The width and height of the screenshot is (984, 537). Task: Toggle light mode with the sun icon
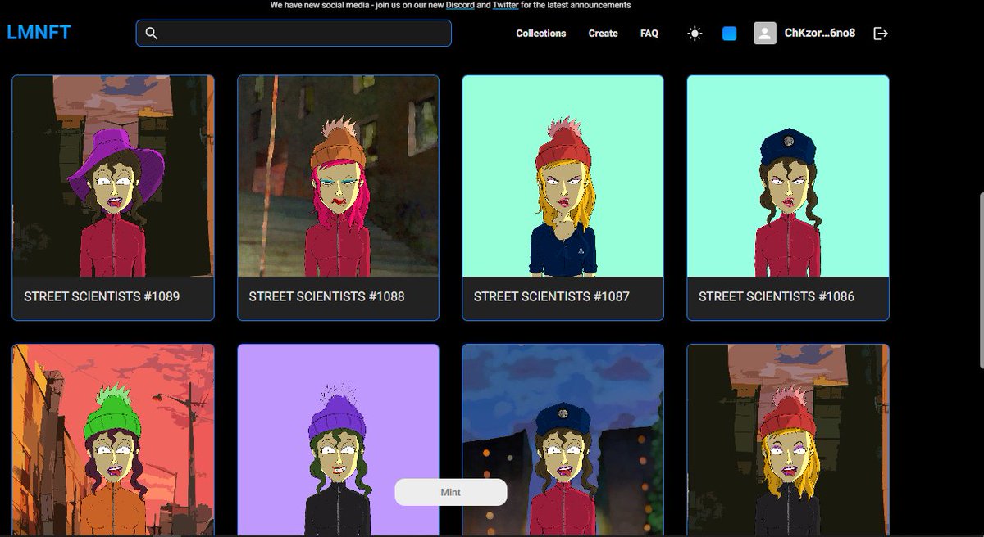point(695,34)
